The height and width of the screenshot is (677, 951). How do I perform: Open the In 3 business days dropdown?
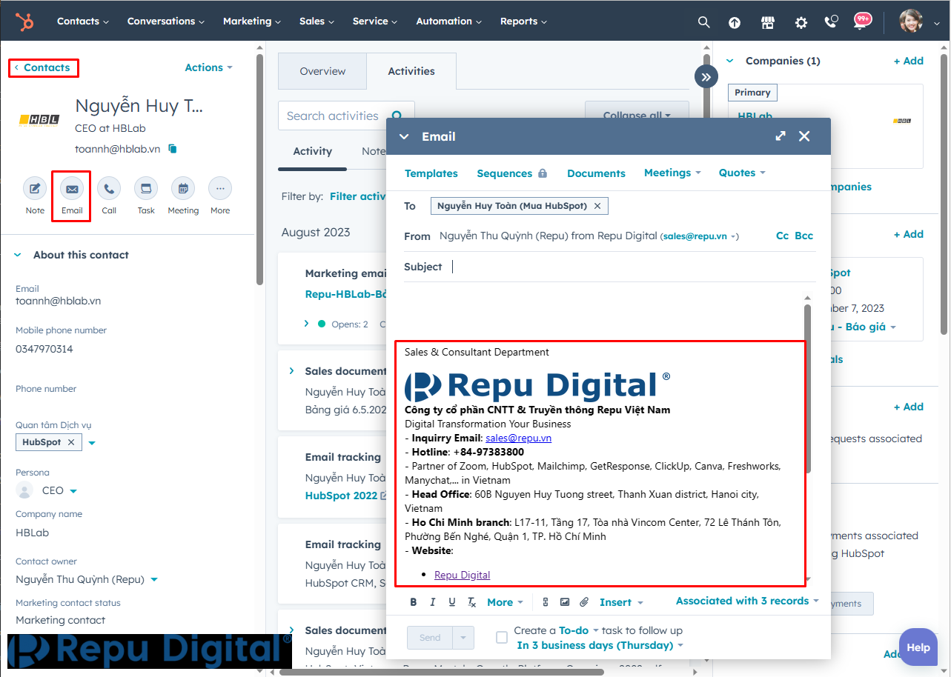[600, 645]
